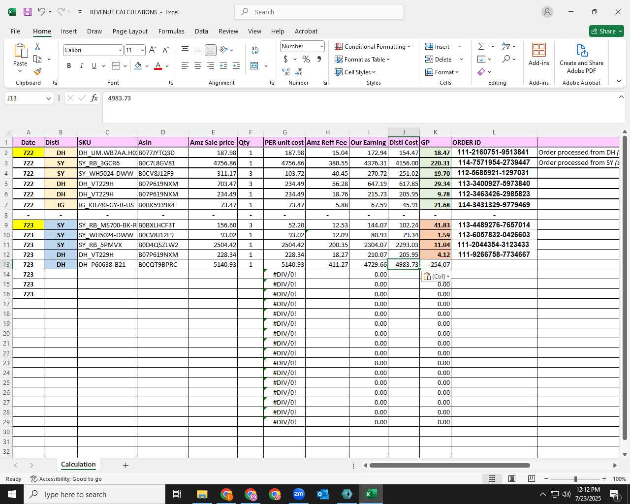Click the Find & Select magnifier icon
Viewport: 630px width, 504px height.
click(x=506, y=59)
